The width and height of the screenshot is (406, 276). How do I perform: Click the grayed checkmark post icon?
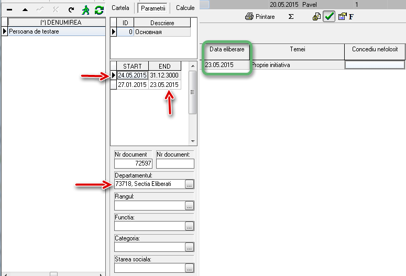[40, 10]
